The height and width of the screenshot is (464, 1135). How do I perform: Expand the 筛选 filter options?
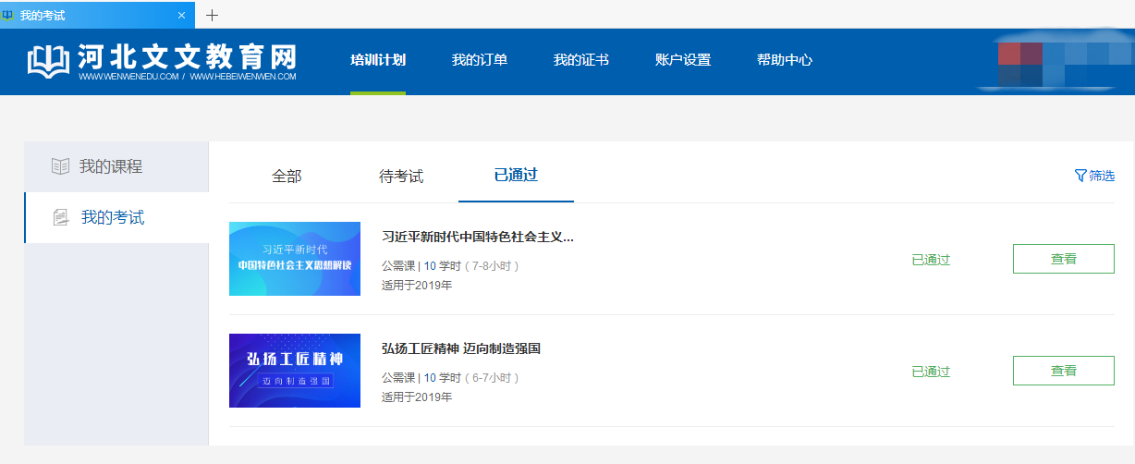pyautogui.click(x=1101, y=176)
